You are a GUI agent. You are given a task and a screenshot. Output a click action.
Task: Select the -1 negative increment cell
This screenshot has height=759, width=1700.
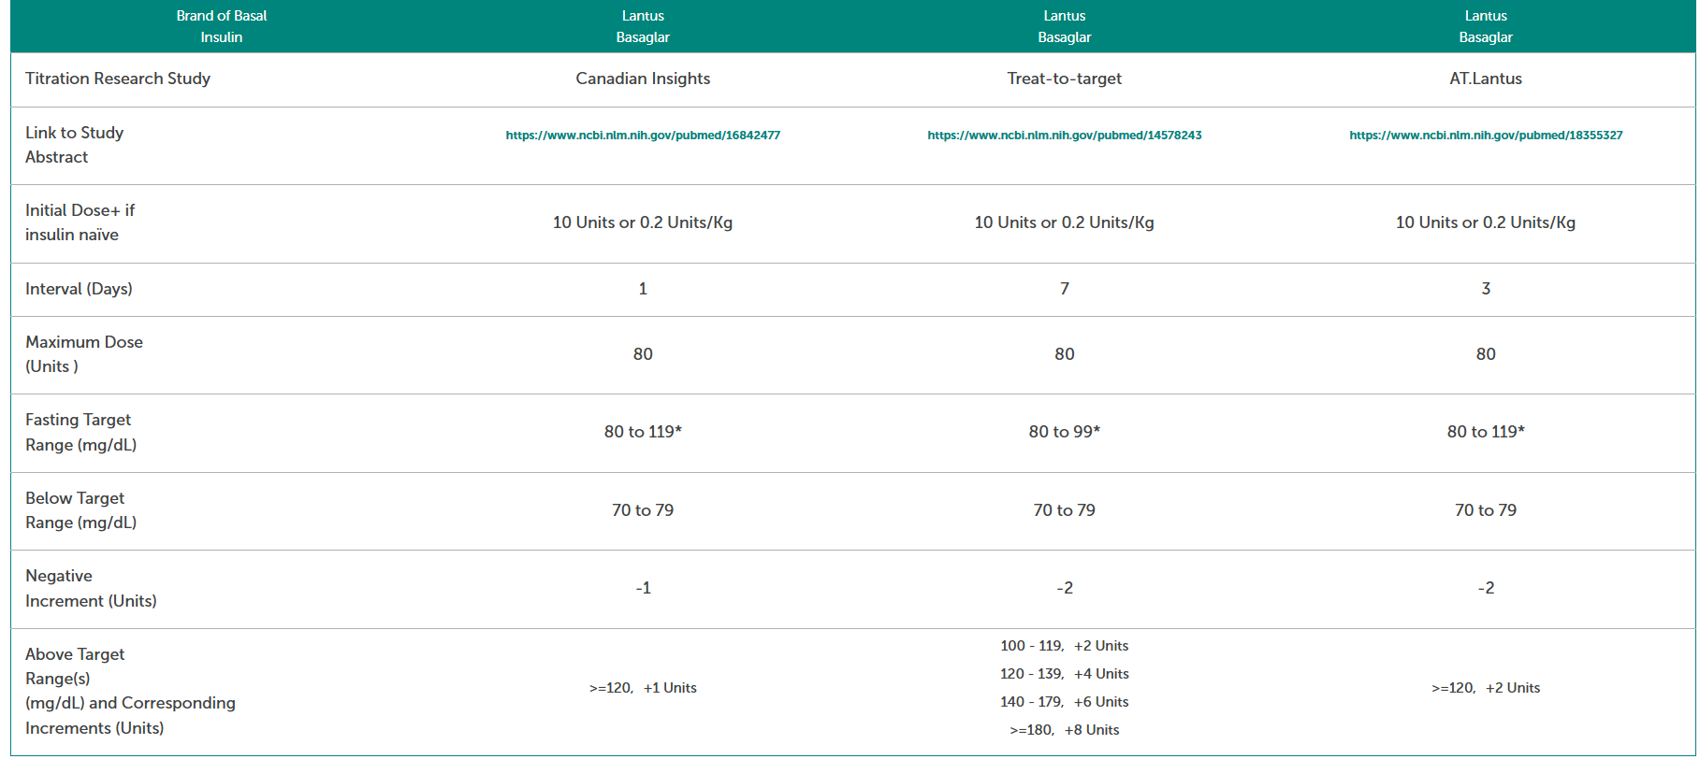tap(643, 588)
